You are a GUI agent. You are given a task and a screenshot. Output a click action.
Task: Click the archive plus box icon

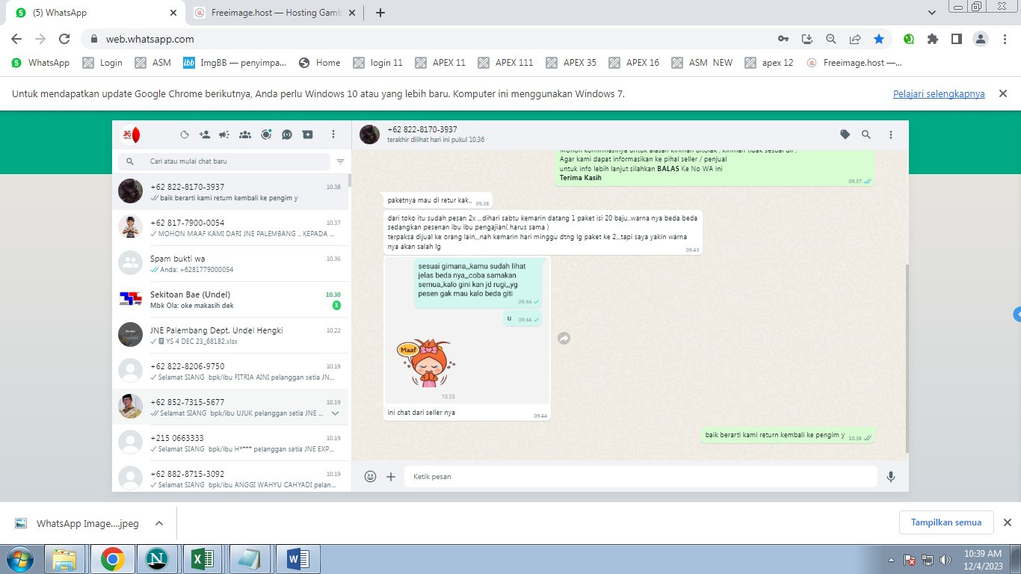coord(307,135)
